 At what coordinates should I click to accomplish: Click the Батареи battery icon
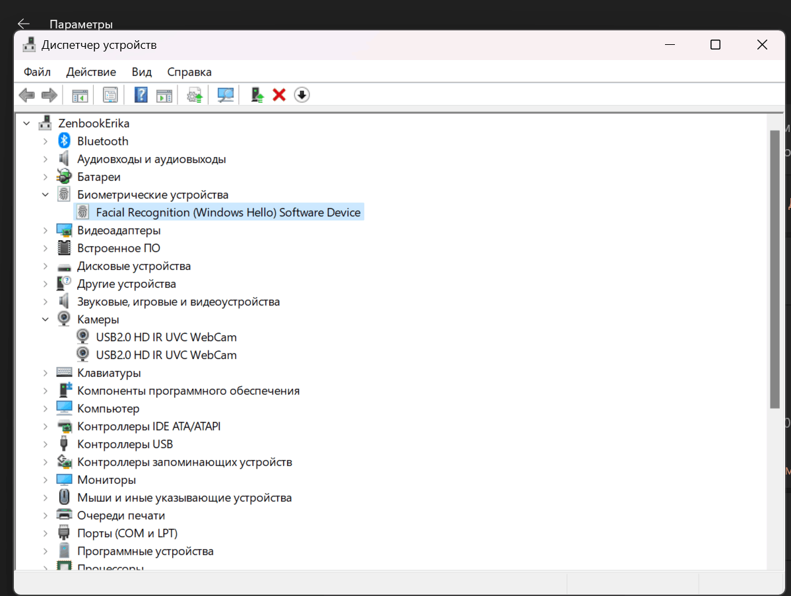click(x=64, y=177)
